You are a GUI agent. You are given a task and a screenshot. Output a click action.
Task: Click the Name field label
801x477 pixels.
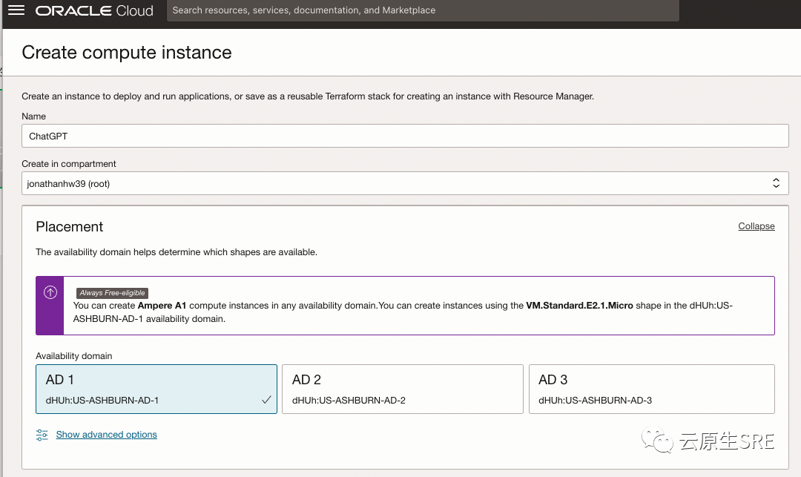pos(33,116)
